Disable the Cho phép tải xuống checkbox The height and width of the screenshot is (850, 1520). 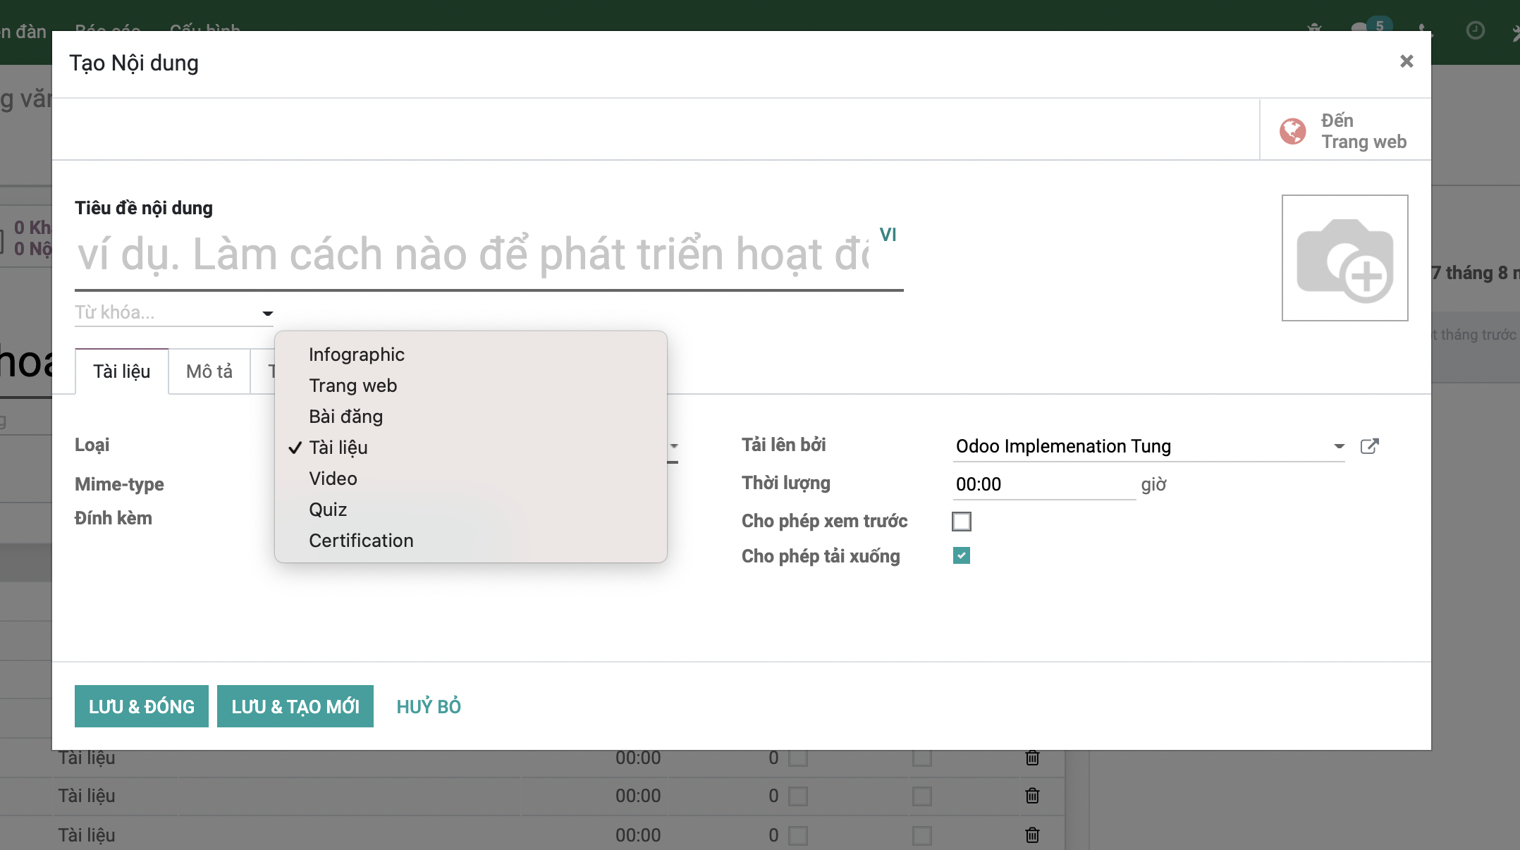[x=961, y=555]
